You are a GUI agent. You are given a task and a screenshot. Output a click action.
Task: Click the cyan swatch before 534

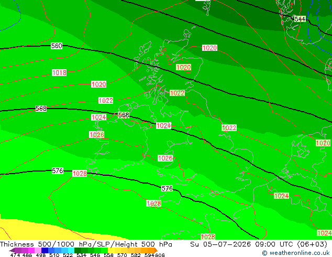point(71,250)
